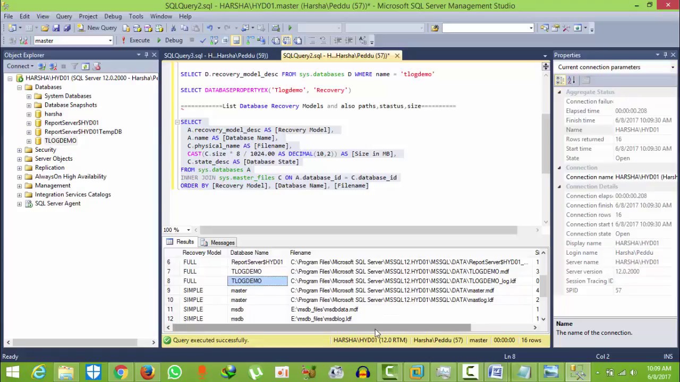Click the Save All icon

[66, 28]
